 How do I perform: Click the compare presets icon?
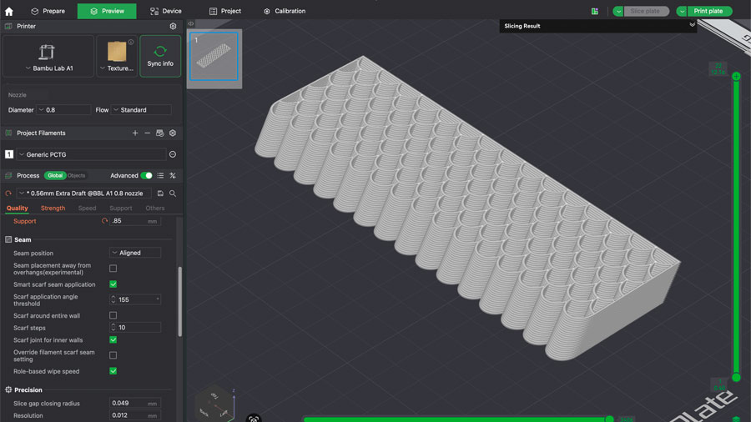pos(173,176)
